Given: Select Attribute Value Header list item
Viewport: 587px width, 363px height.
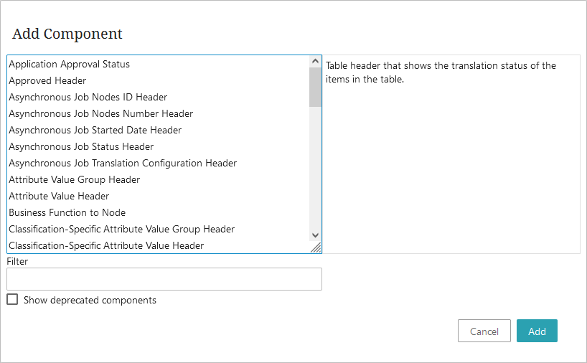Looking at the screenshot, I should pos(159,196).
